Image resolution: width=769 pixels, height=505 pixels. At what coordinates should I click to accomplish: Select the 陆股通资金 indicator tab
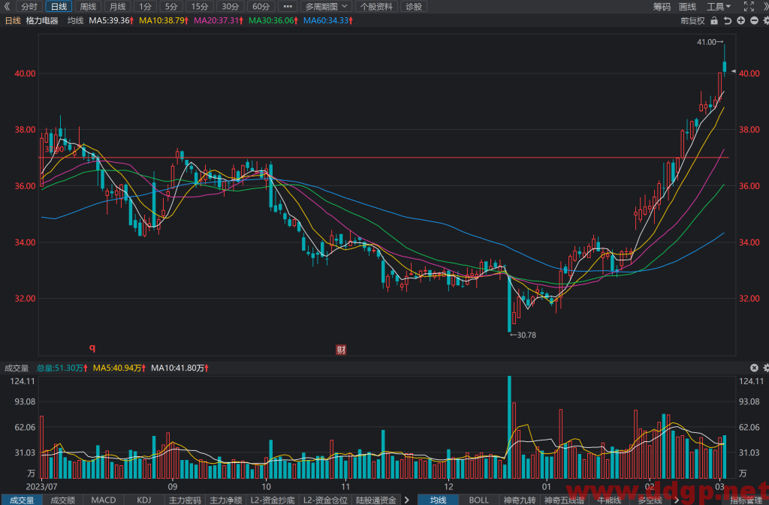376,500
